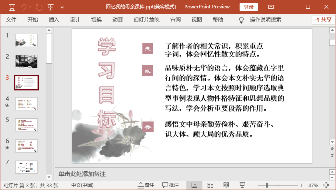Open the 设计 ribbon tab

(x=75, y=20)
